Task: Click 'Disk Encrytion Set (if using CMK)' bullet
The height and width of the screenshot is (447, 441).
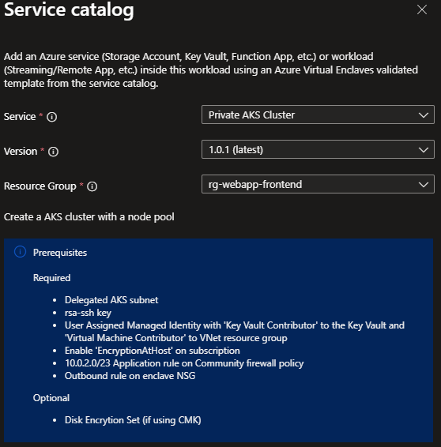Action: click(133, 420)
